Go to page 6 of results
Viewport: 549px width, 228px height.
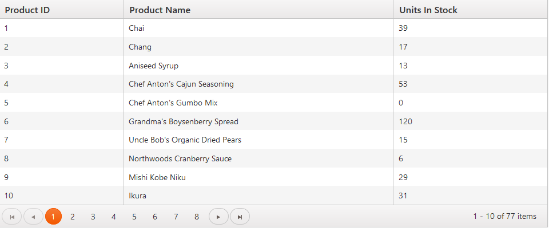coord(155,217)
